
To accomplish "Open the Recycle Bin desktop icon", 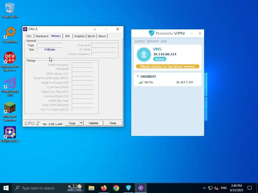I will tap(10, 10).
